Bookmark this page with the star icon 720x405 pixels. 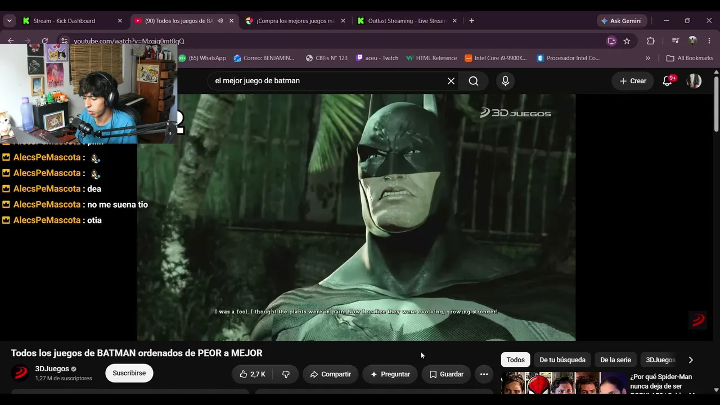(627, 41)
